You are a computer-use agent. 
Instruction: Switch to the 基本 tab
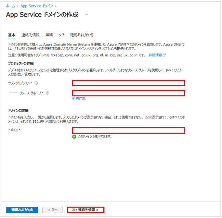click(12, 35)
